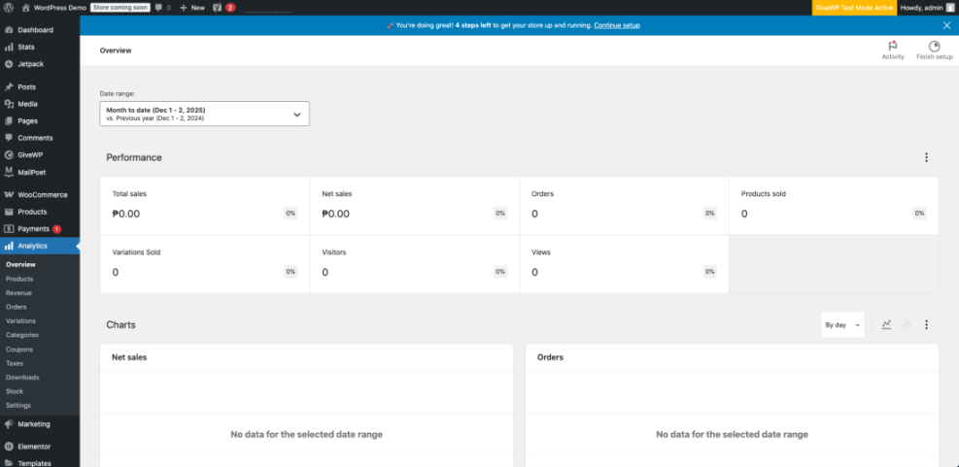Open the By day interval dropdown

pos(842,325)
